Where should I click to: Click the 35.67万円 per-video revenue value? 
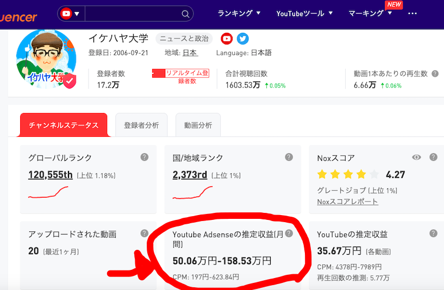coord(339,251)
